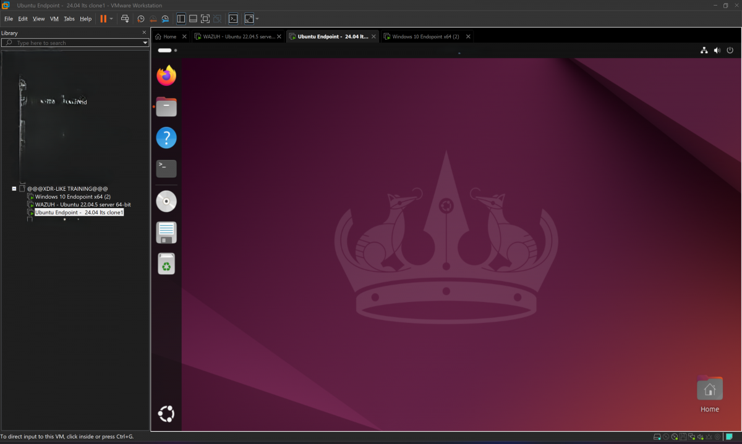The width and height of the screenshot is (742, 444).
Task: Toggle Unity mode in the toolbar
Action: pos(218,19)
